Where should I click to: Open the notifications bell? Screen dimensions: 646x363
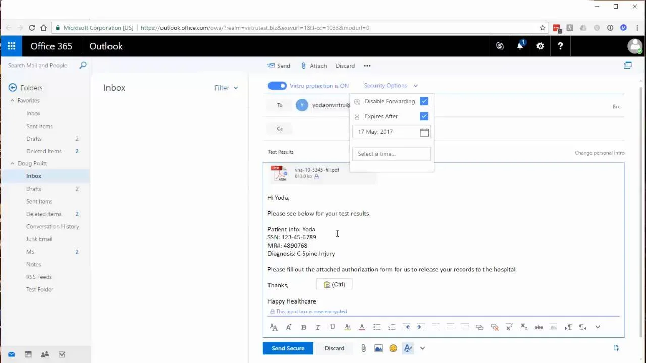[x=520, y=46]
